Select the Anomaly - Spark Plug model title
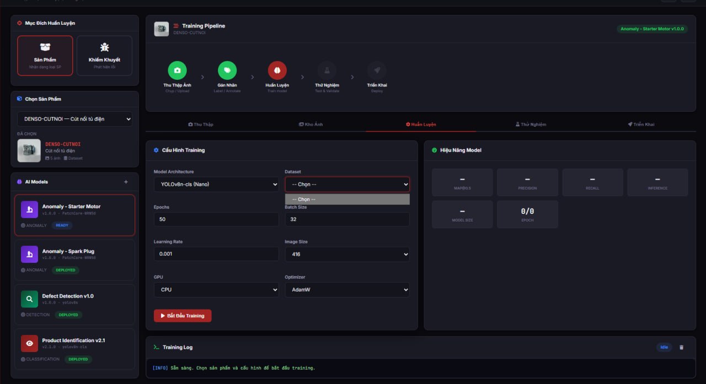Viewport: 706px width, 384px height. tap(68, 251)
